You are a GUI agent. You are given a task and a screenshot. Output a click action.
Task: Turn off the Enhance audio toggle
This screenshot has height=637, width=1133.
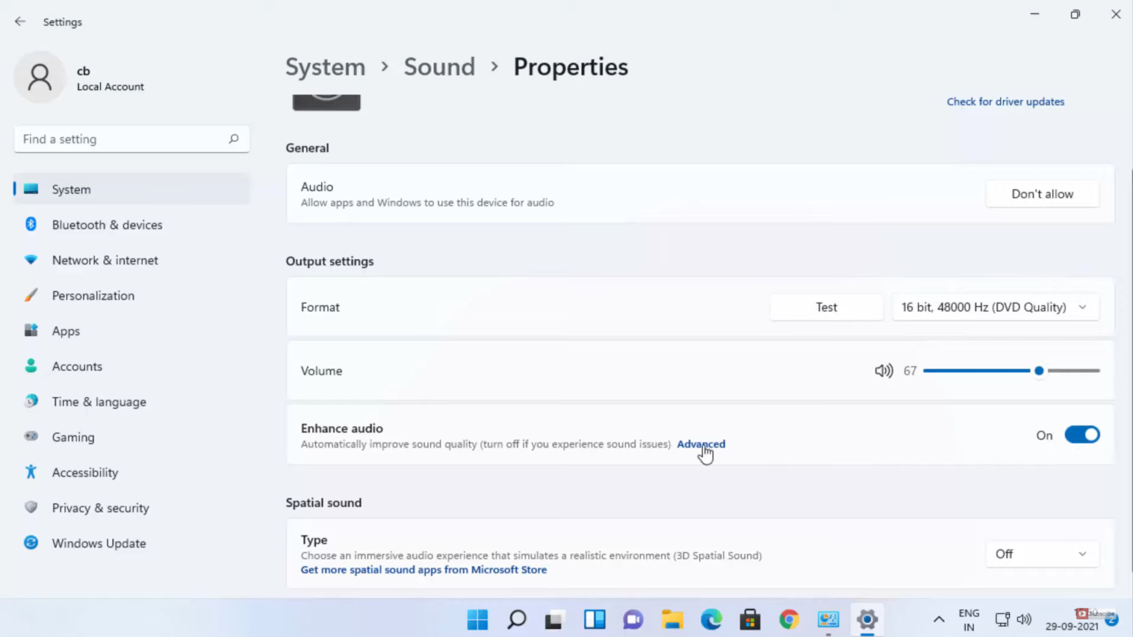[1082, 434]
